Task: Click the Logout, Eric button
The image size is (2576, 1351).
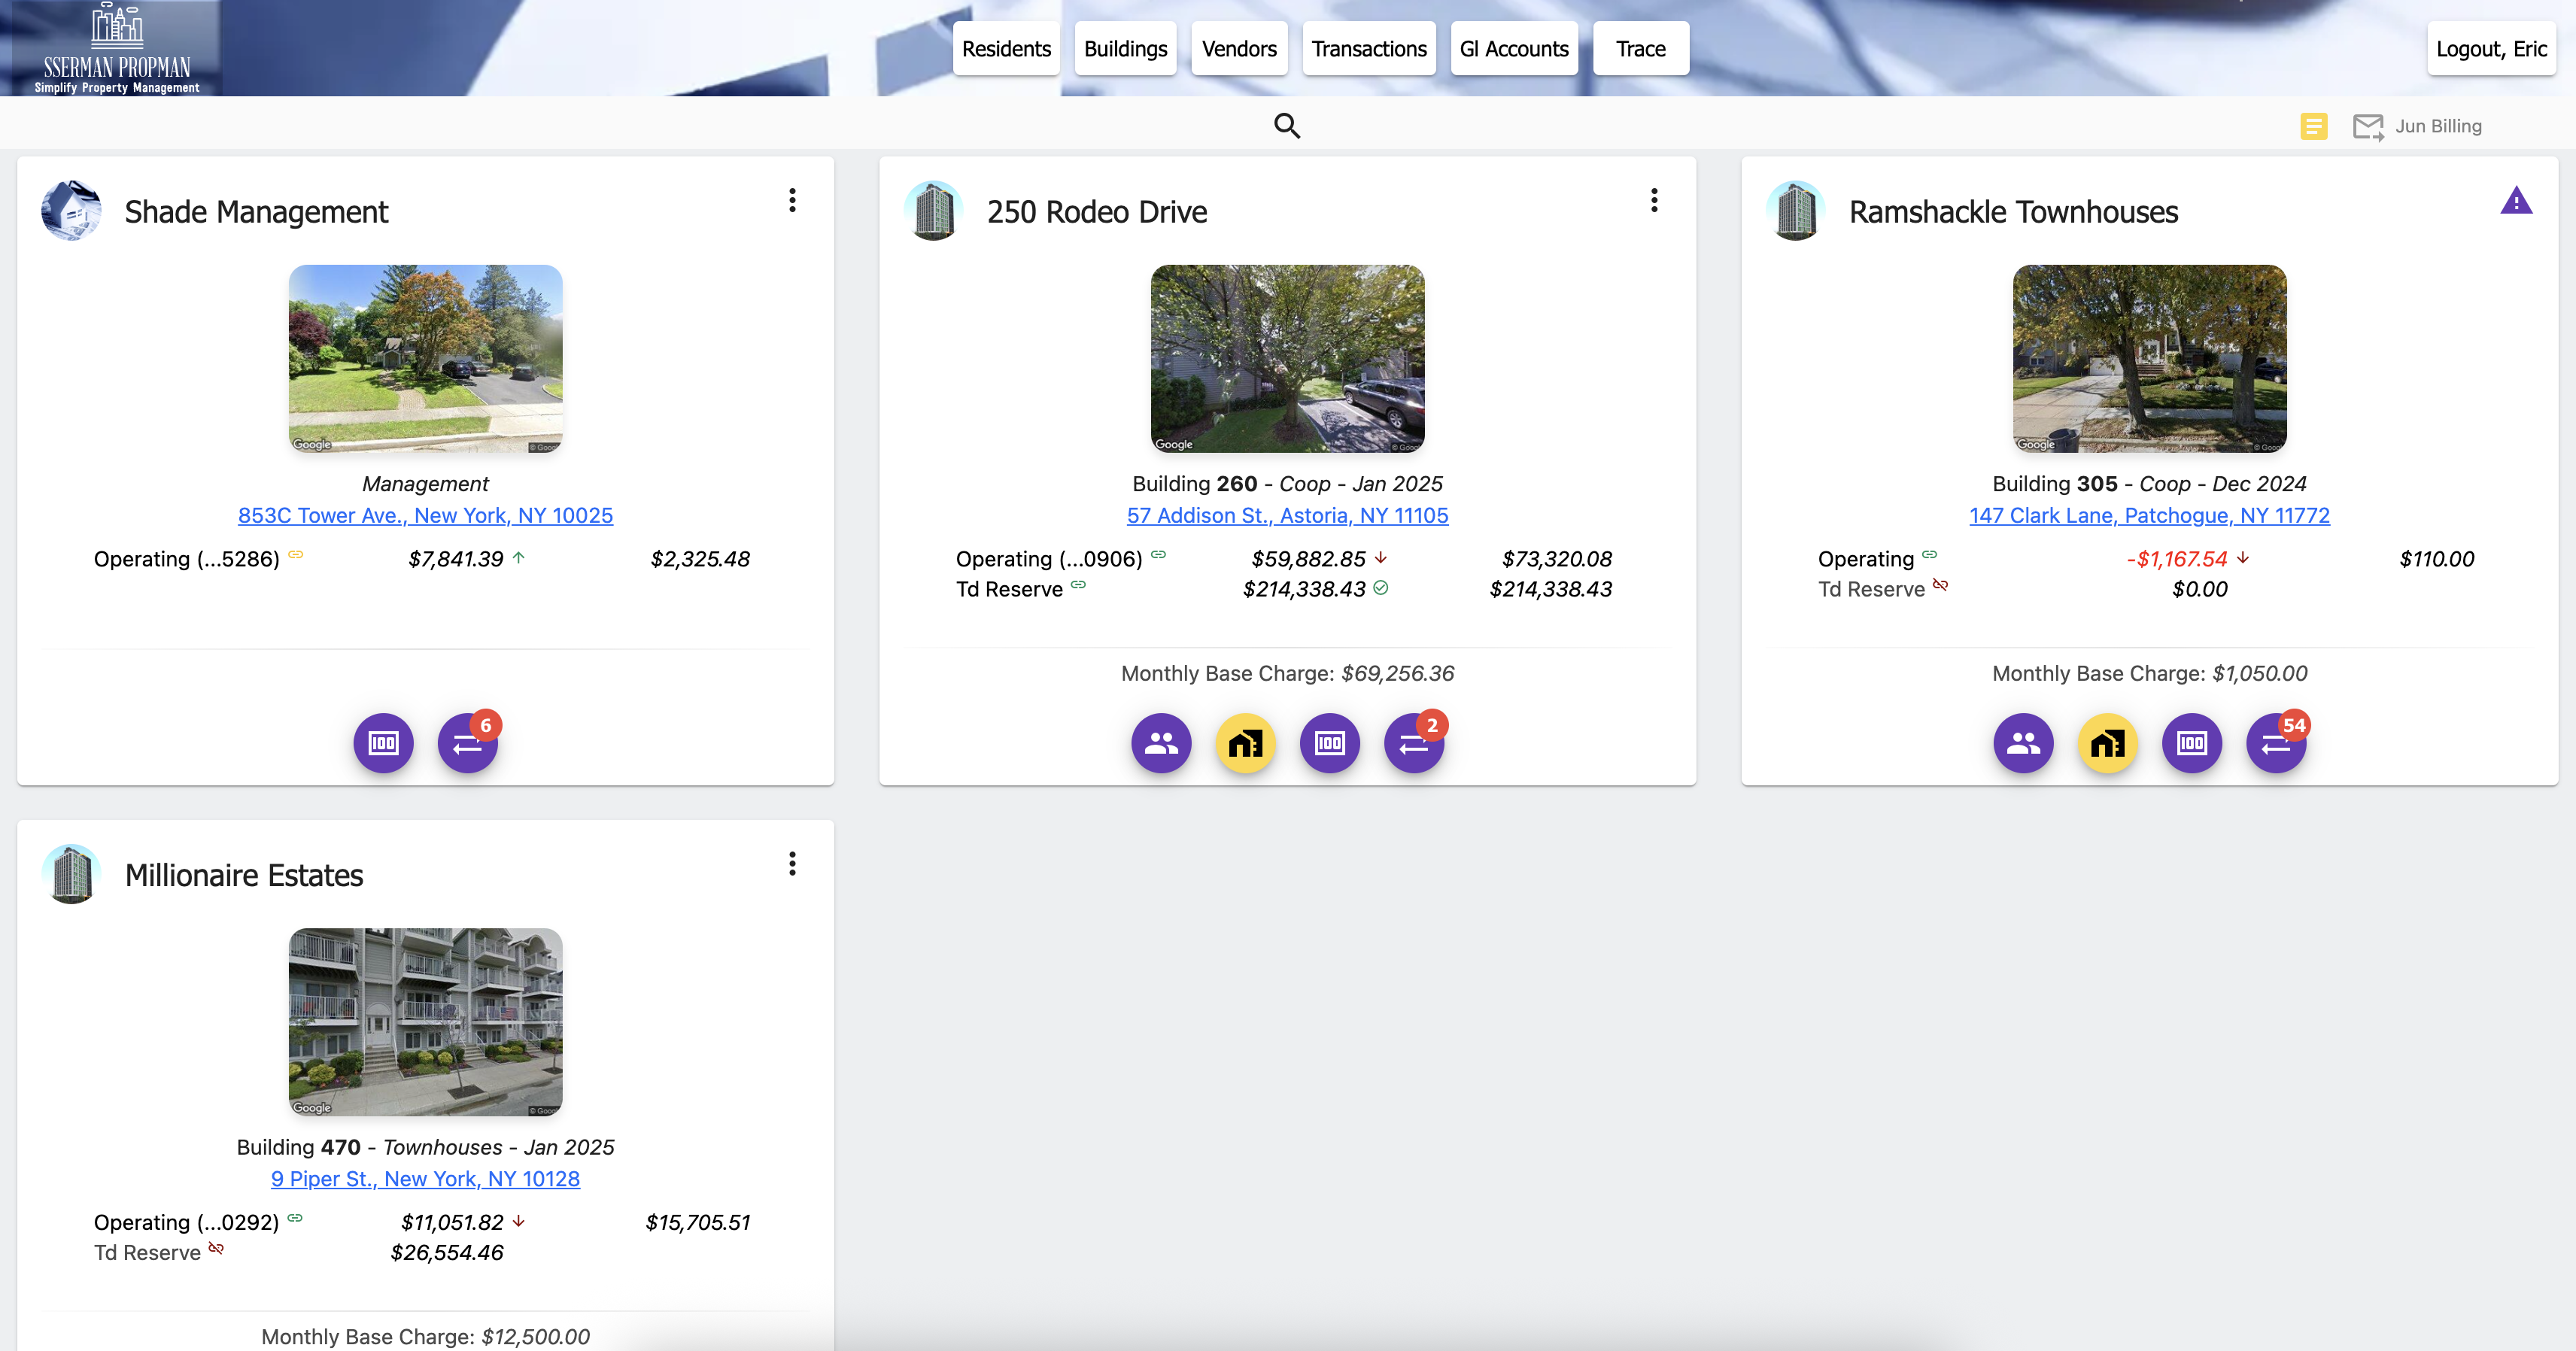Action: coord(2491,48)
